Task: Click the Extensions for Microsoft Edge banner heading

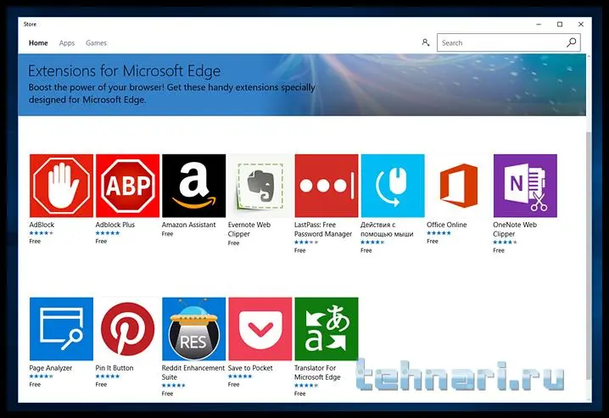Action: 125,71
